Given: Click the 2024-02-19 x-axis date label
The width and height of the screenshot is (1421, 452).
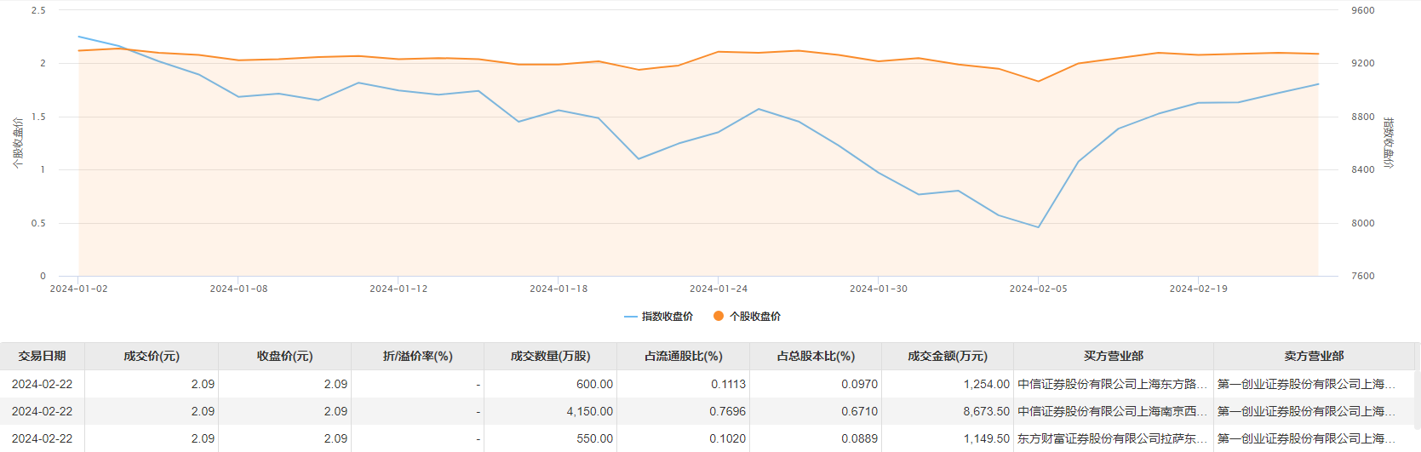Looking at the screenshot, I should pos(1198,289).
